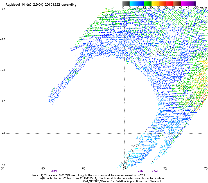The image size is (208, 183).
Task: Click the '-26' latitude axis label
Action: 3,101
